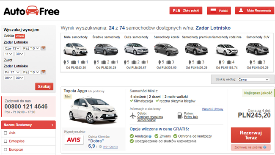
Task: Click the Enterprise supplier name link
Action: pyautogui.click(x=16, y=141)
